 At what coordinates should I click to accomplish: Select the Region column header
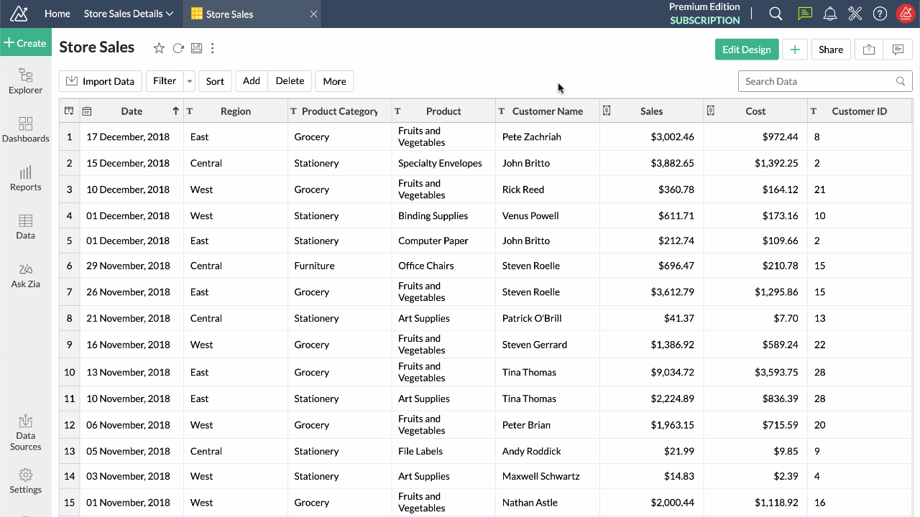236,111
